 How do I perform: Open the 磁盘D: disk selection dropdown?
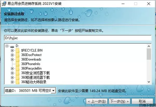tap(53, 90)
